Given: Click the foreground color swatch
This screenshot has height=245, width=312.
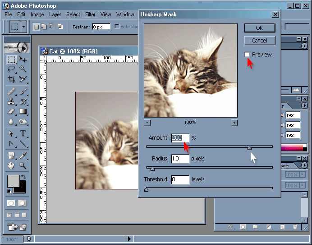Looking at the screenshot, I should (14, 181).
